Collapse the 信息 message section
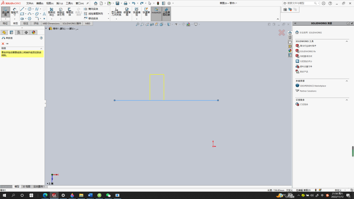Viewport: 354px width, 199px height. (41, 48)
